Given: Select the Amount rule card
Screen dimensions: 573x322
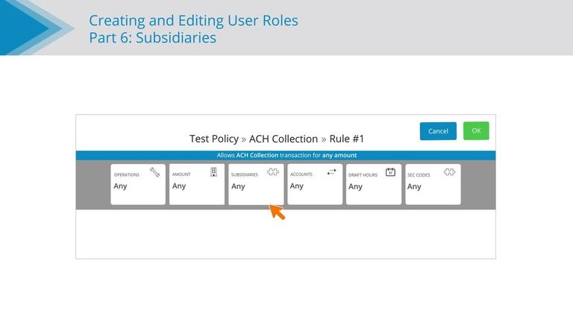Looking at the screenshot, I should click(x=197, y=184).
